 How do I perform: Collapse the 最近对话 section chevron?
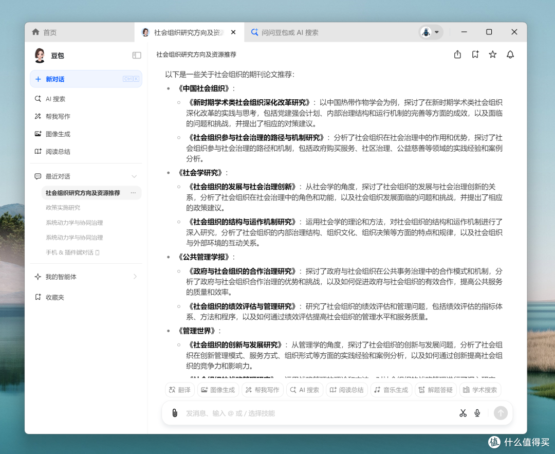(x=134, y=176)
